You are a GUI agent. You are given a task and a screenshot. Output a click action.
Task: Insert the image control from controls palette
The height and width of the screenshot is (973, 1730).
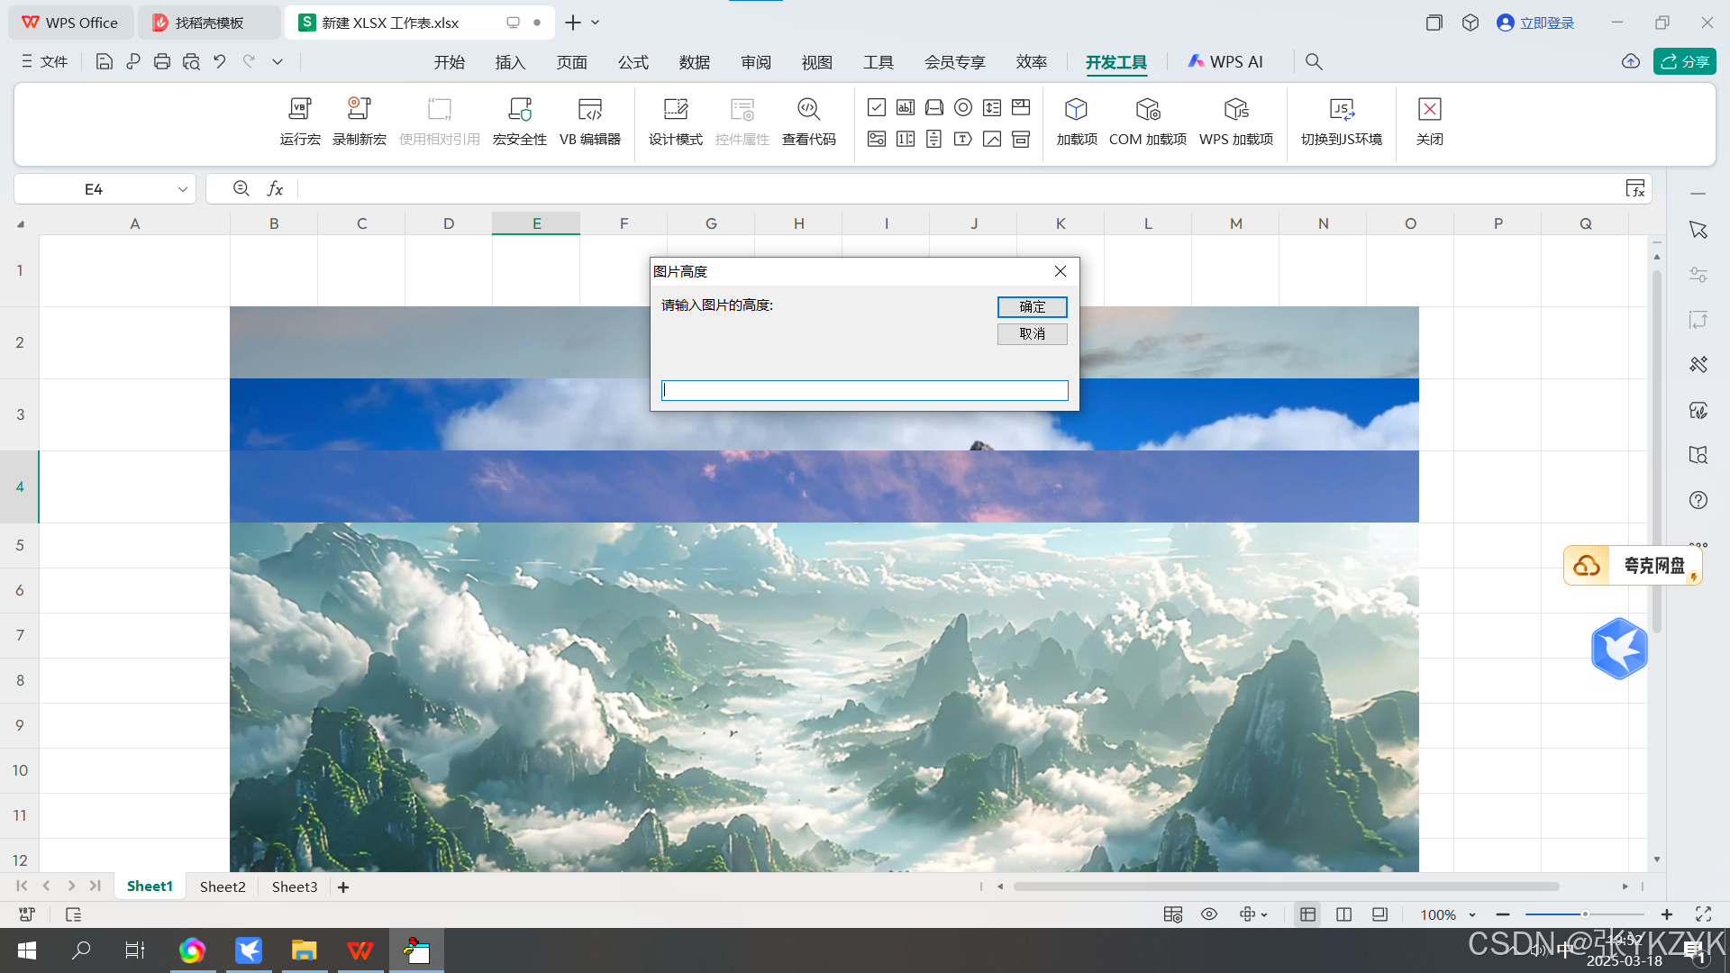tap(992, 139)
